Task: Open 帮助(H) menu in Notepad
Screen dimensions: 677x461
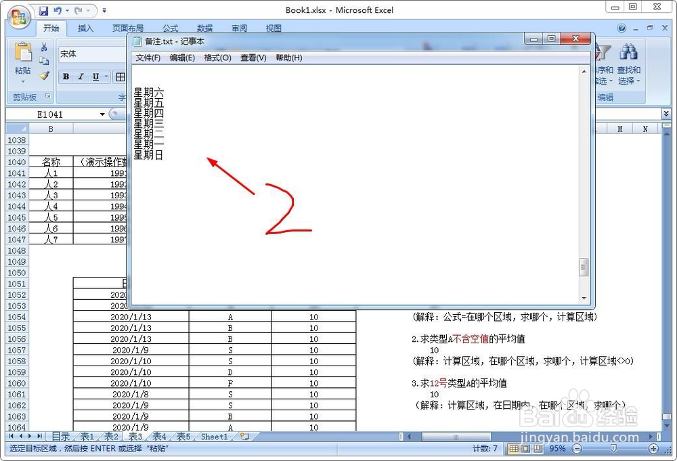Action: tap(289, 58)
